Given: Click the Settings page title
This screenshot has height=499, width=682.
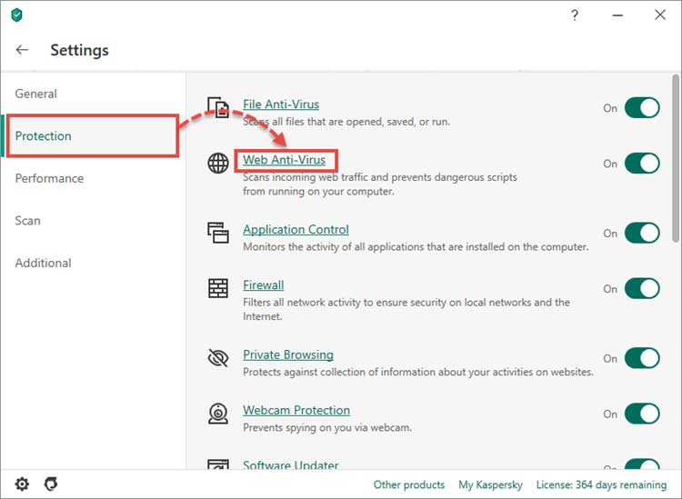Looking at the screenshot, I should pos(80,50).
